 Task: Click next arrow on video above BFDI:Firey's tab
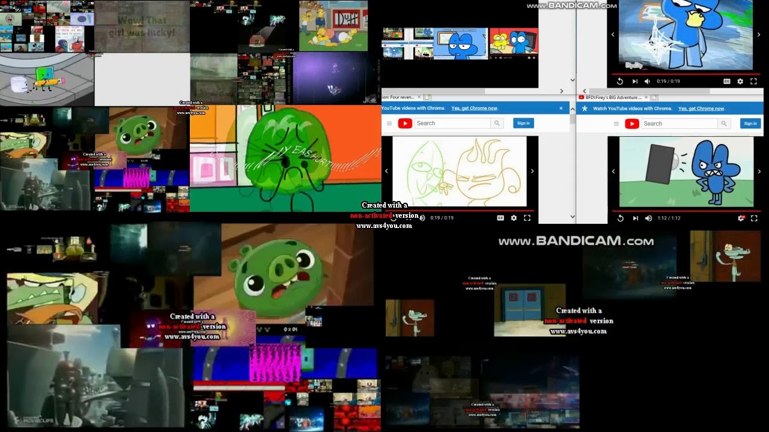click(x=759, y=35)
